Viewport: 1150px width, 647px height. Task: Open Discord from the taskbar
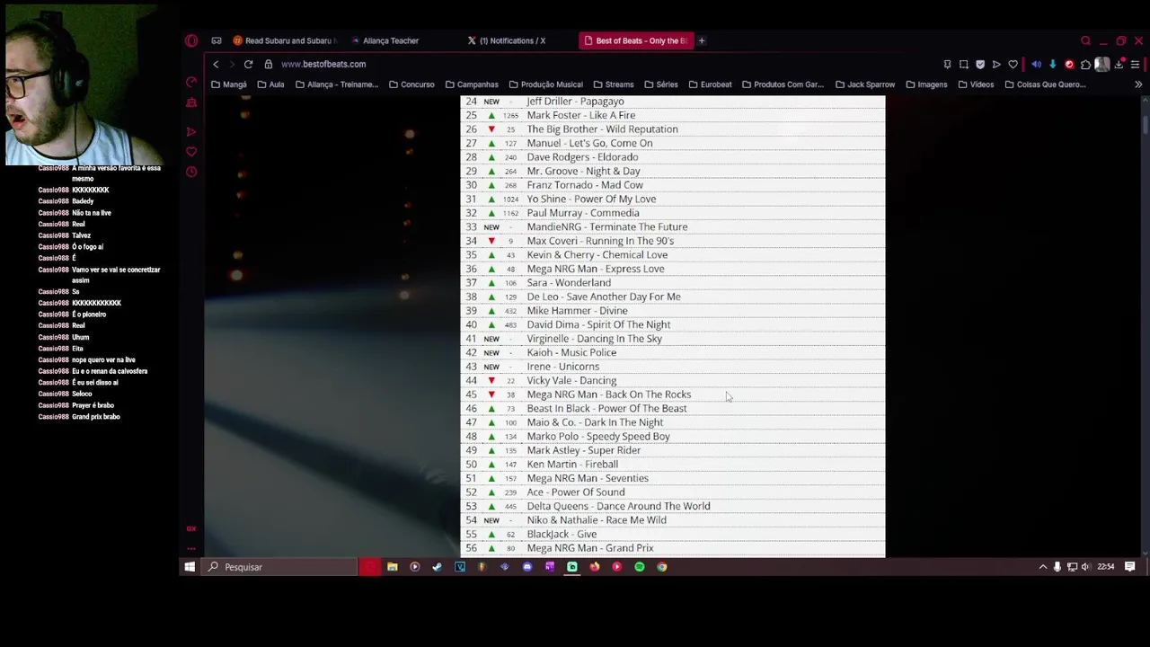[527, 567]
